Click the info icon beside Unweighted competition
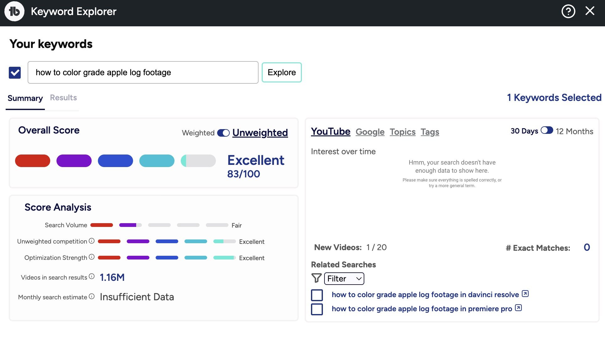This screenshot has height=341, width=605. coord(92,241)
